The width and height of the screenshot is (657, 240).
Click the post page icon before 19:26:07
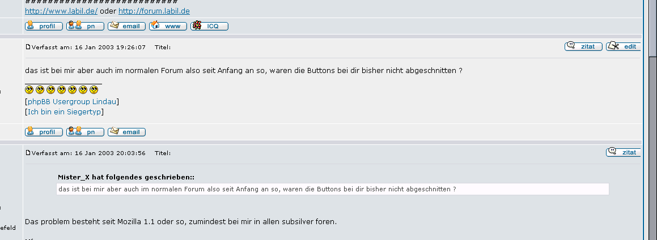[x=28, y=47]
